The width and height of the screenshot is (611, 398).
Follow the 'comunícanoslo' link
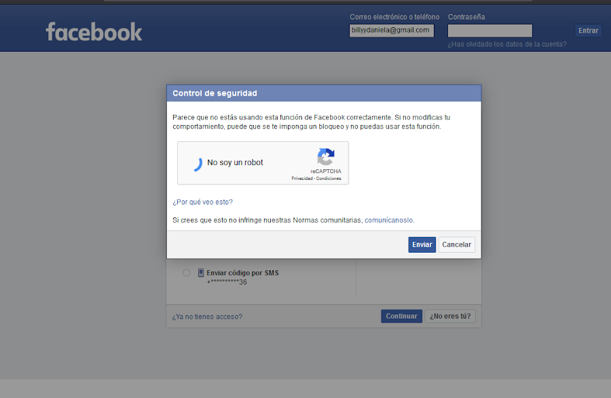coord(388,220)
